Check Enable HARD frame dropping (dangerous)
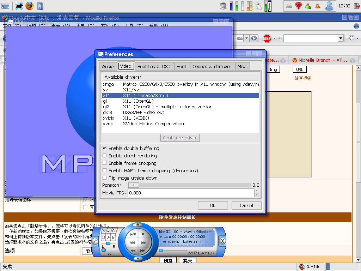 coord(104,170)
